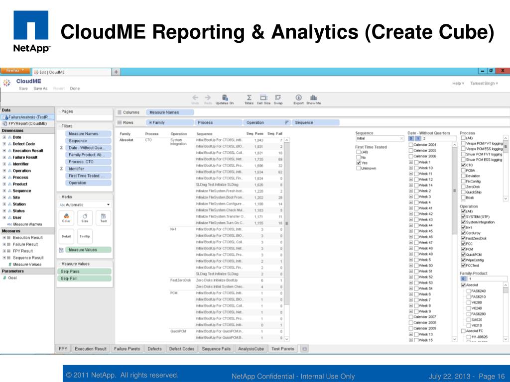Open the Show Me chart panel
Viewport: 510px width, 382px height.
(314, 97)
